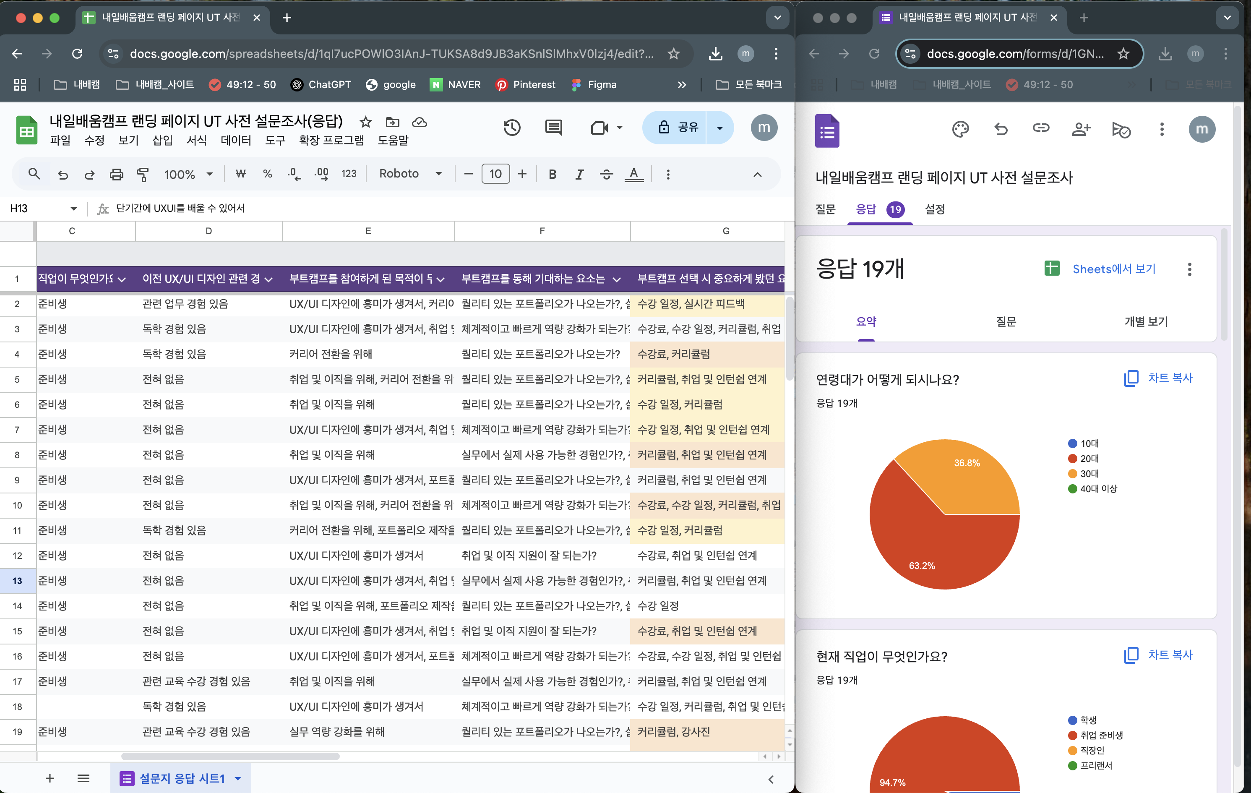The width and height of the screenshot is (1251, 793).
Task: Click the print icon in toolbar
Action: (116, 174)
